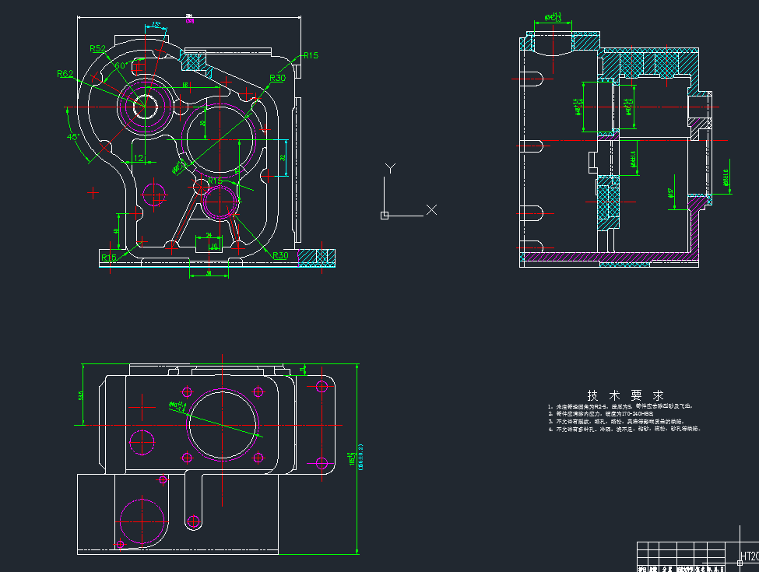This screenshot has height=572, width=759.
Task: Click the X axis label of the UCS icon
Action: pyautogui.click(x=431, y=209)
